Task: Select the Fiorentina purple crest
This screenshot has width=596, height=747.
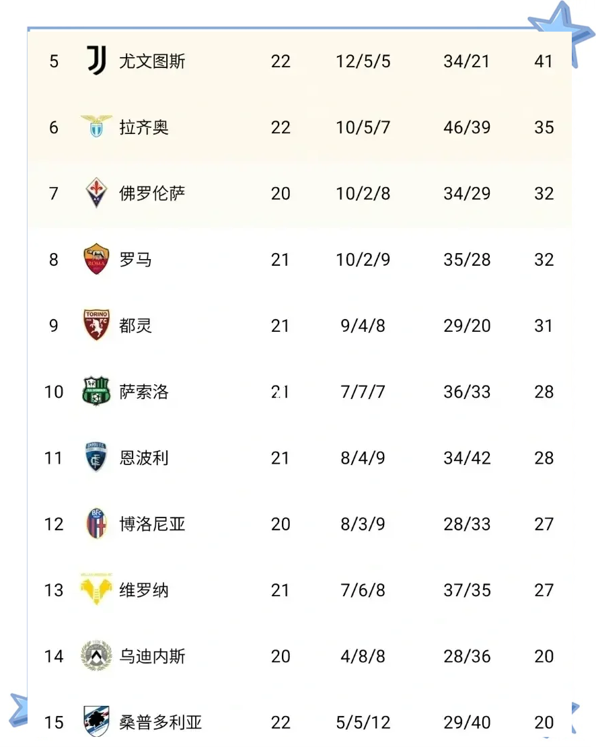Action: 96,193
